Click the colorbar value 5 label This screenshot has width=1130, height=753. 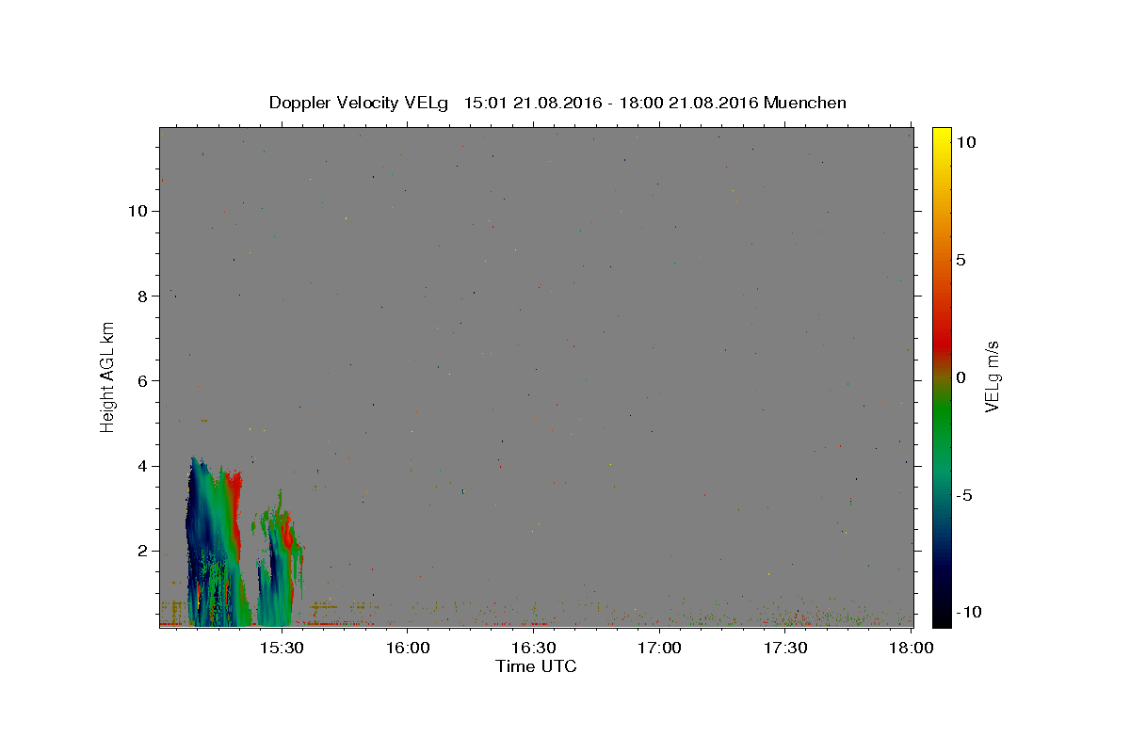tap(960, 260)
